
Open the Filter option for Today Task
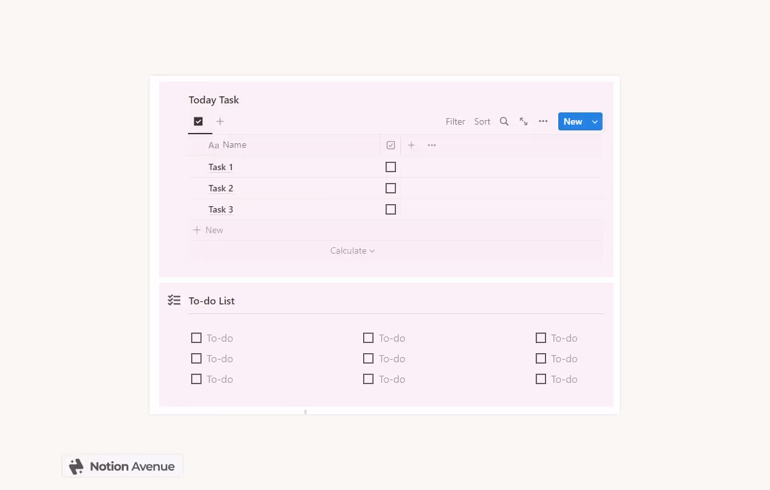coord(456,121)
